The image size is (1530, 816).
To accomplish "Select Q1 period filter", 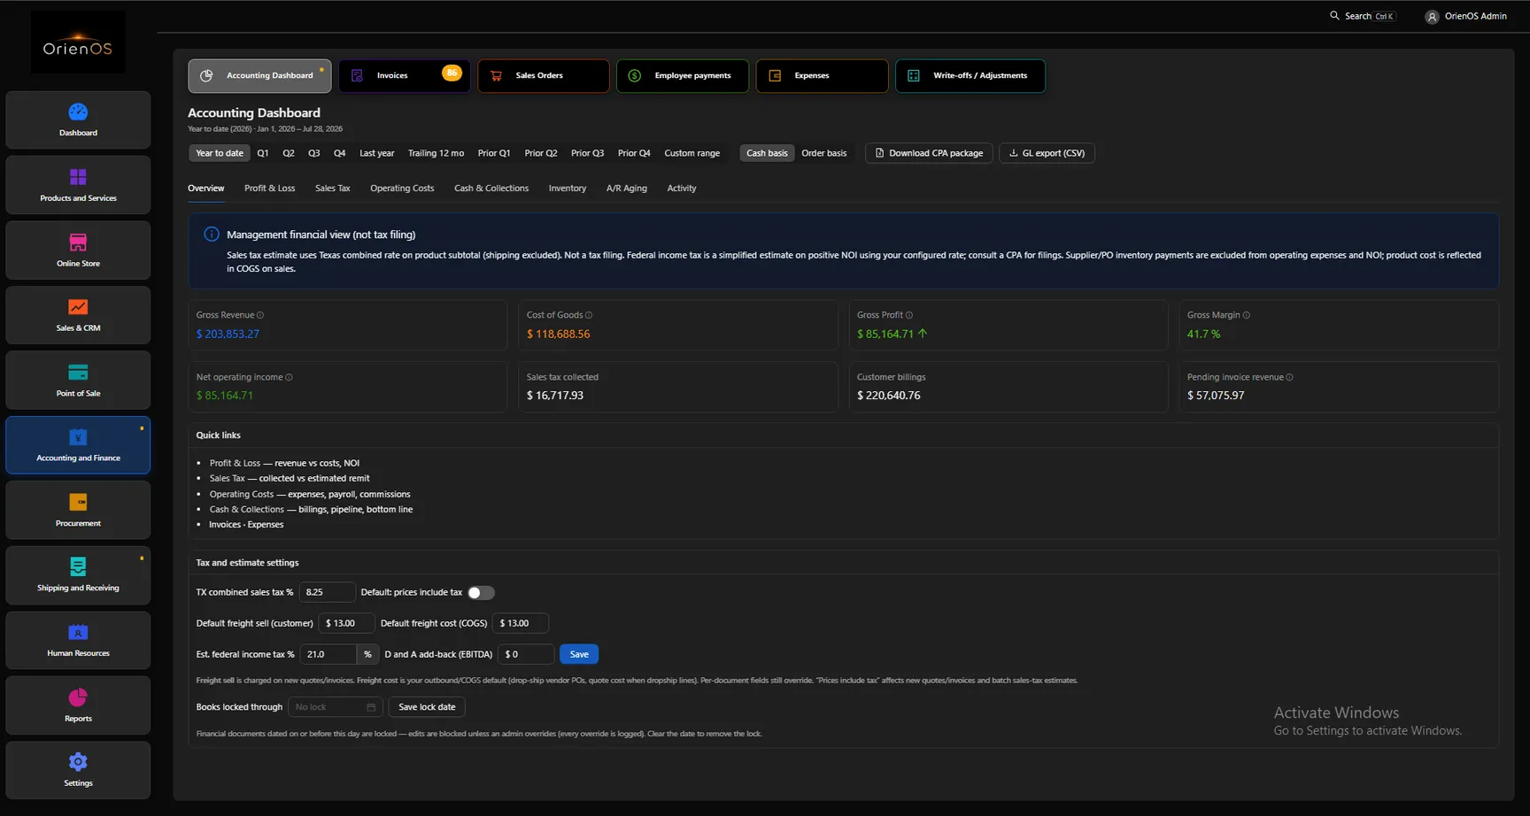I will pyautogui.click(x=263, y=153).
